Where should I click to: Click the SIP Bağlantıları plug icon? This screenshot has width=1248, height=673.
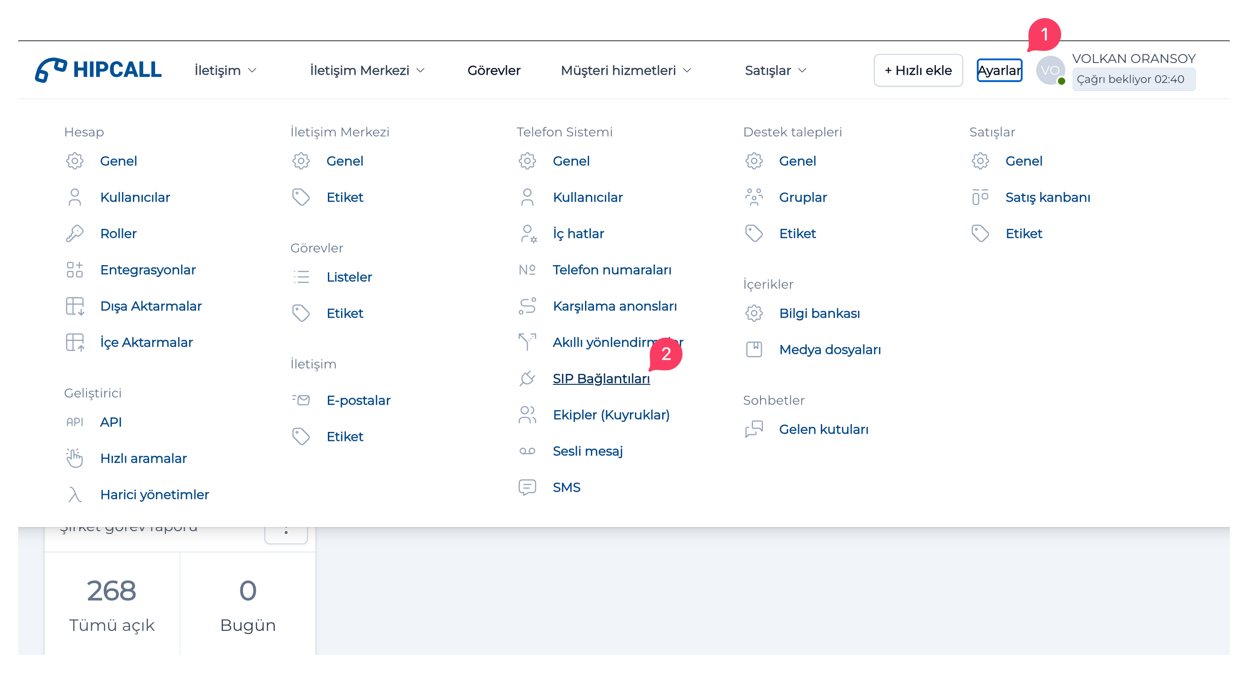[x=527, y=378]
